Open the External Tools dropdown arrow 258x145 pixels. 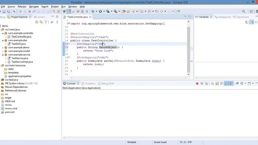pyautogui.click(x=119, y=12)
